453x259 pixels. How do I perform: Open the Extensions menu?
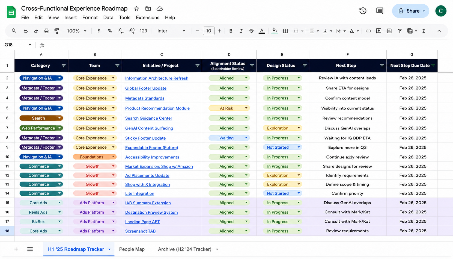pos(148,17)
